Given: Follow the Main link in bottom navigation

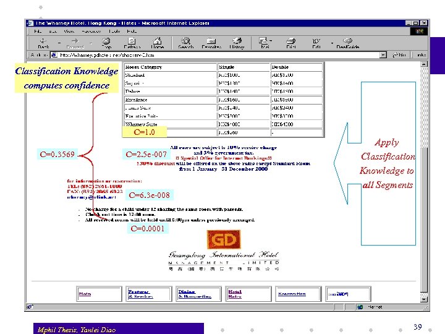Looking at the screenshot, I should point(85,294).
